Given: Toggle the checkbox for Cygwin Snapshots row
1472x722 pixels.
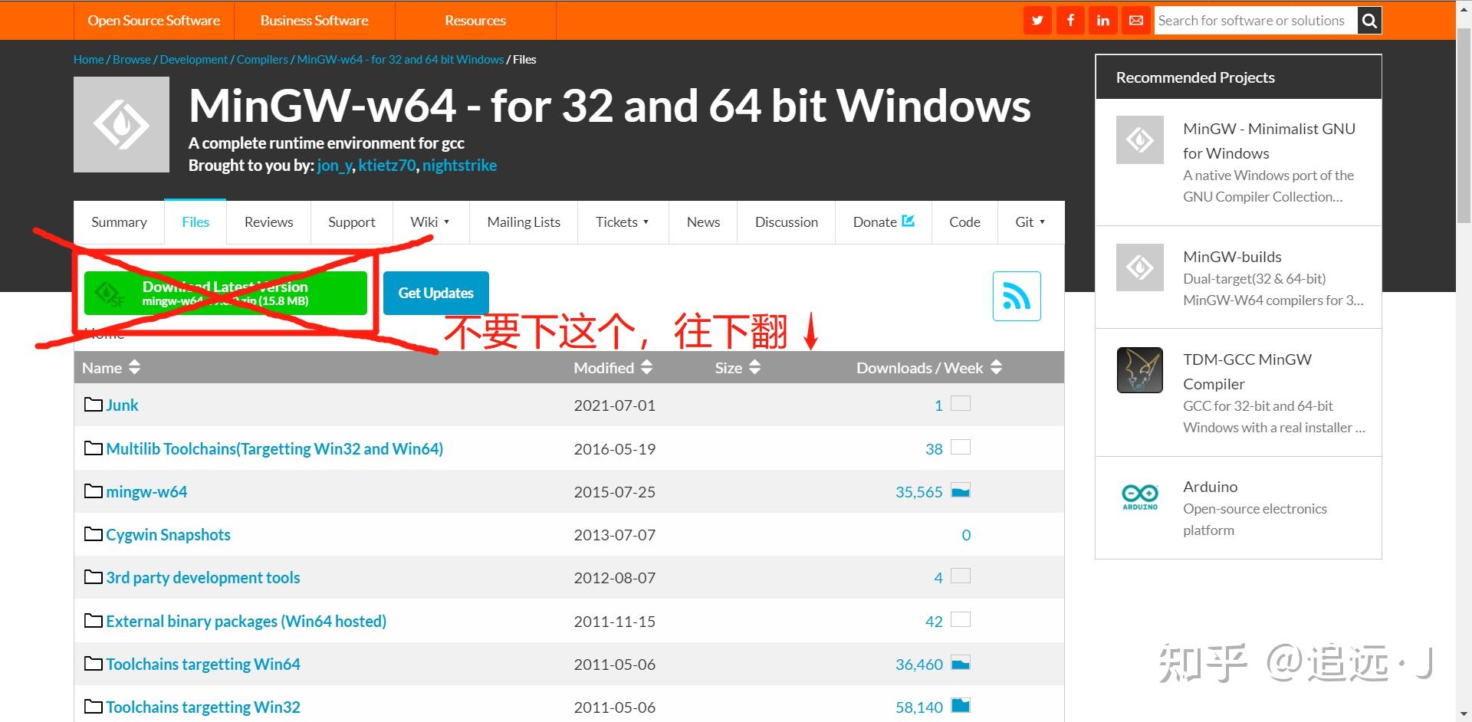Looking at the screenshot, I should pos(961,533).
